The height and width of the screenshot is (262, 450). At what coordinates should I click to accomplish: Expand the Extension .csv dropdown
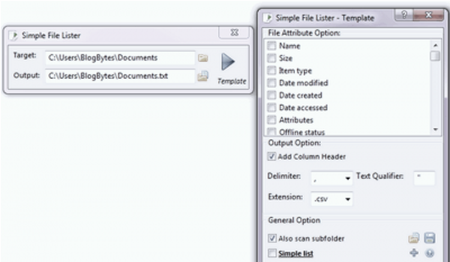point(348,199)
